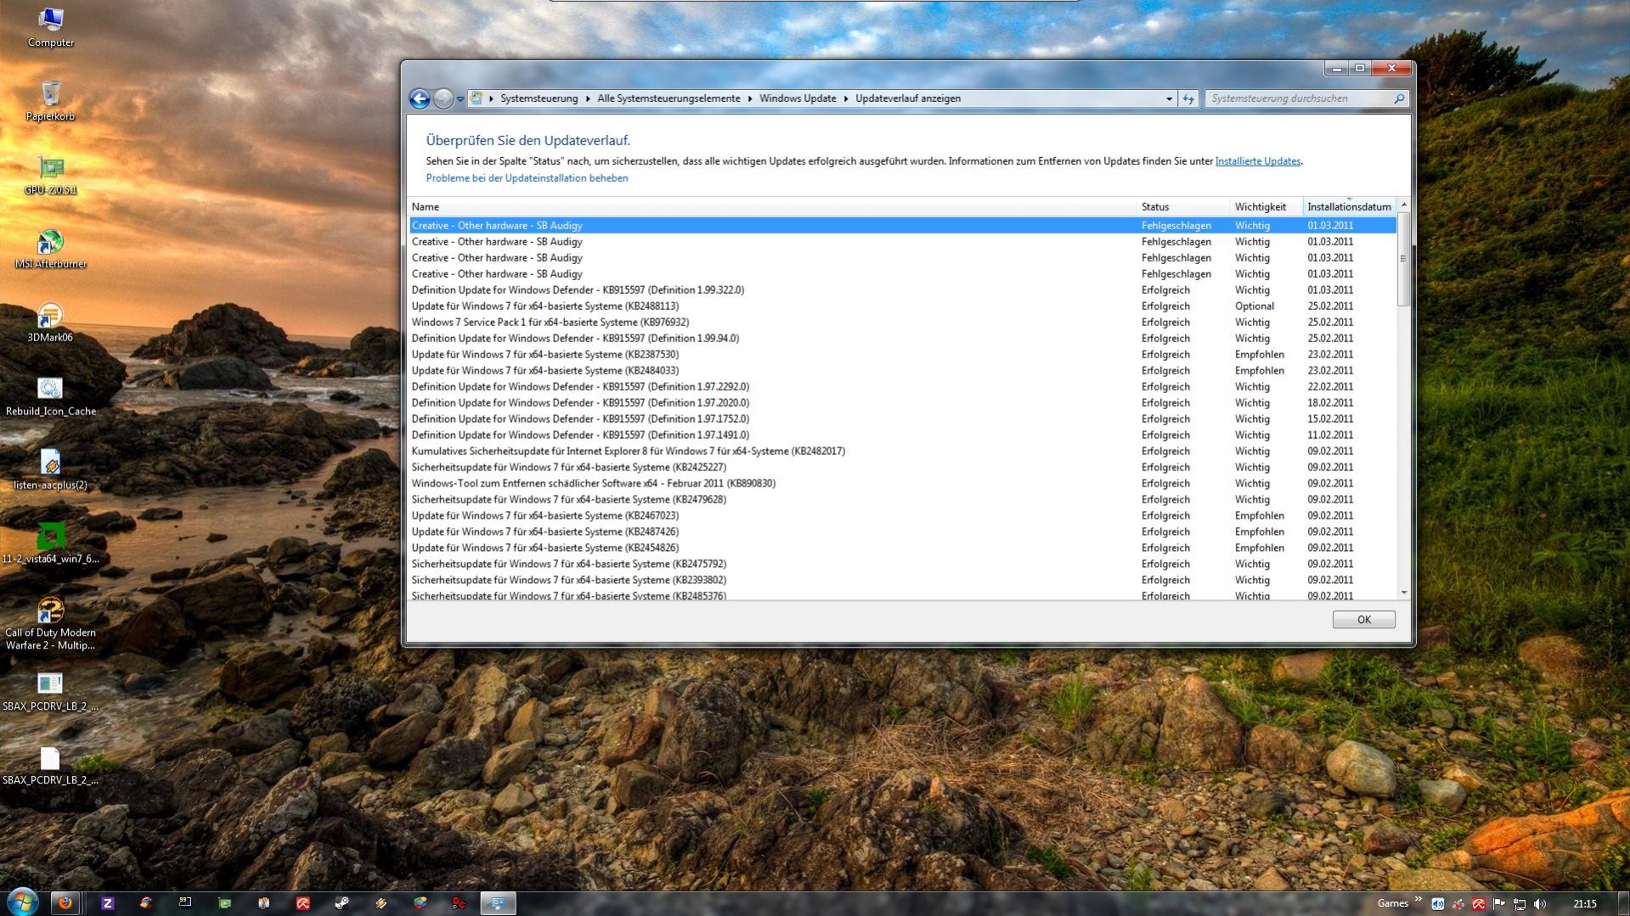Screen dimensions: 1630x916
Task: Expand the chevron after Systemsteuerung breadcrumb
Action: 588,98
